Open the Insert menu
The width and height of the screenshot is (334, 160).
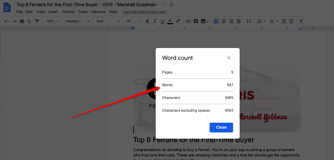(53, 12)
